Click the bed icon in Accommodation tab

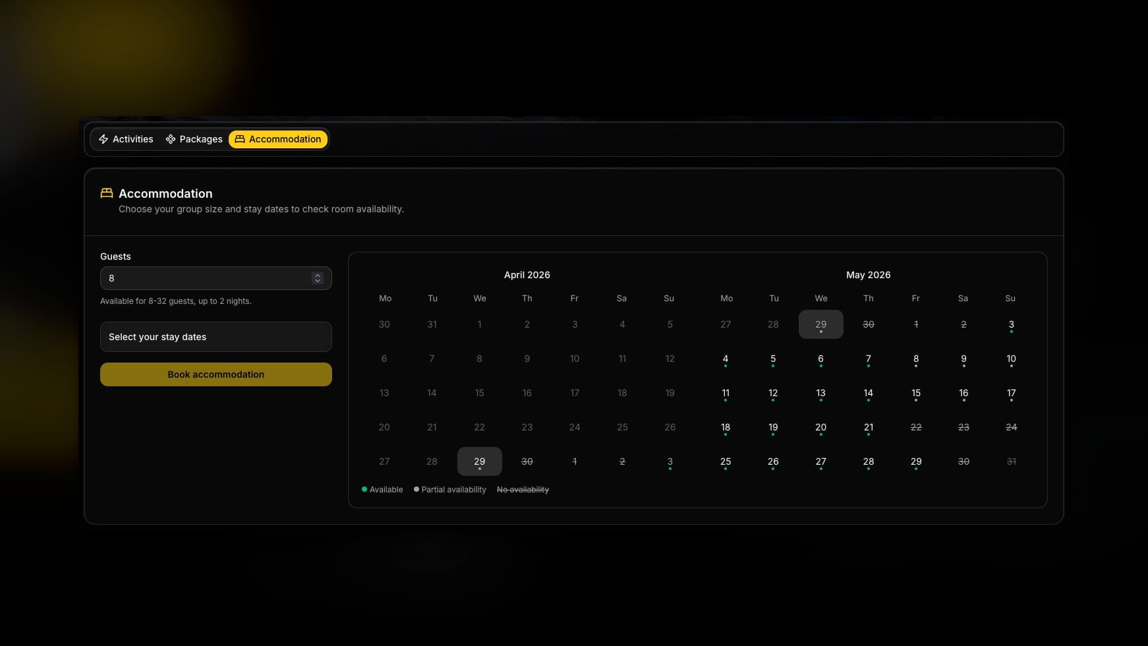click(x=240, y=139)
